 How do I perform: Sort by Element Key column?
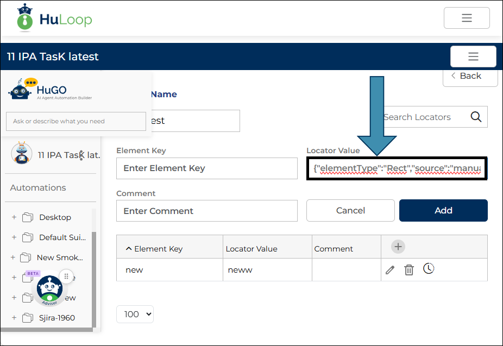[154, 249]
